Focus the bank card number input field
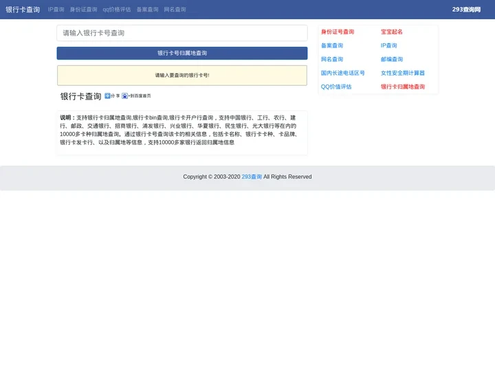Image resolution: width=495 pixels, height=371 pixels. [182, 33]
